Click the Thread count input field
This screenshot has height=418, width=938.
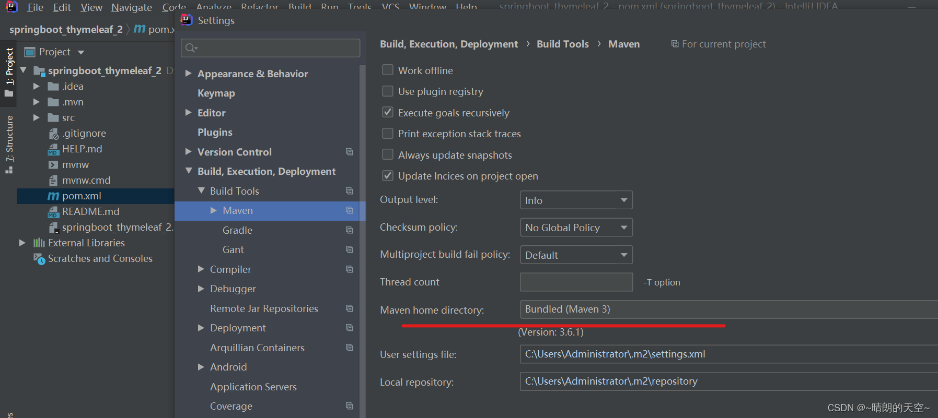click(576, 282)
